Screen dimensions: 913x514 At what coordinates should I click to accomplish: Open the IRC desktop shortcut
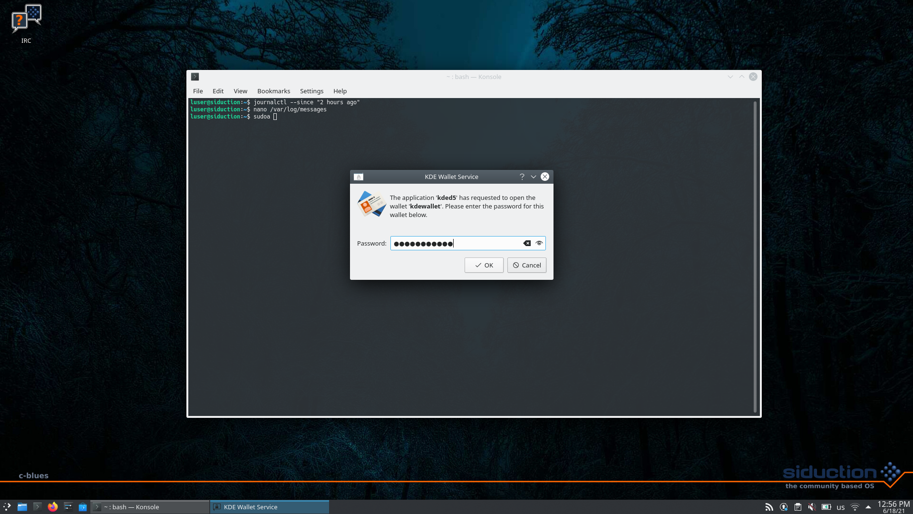[x=26, y=24]
